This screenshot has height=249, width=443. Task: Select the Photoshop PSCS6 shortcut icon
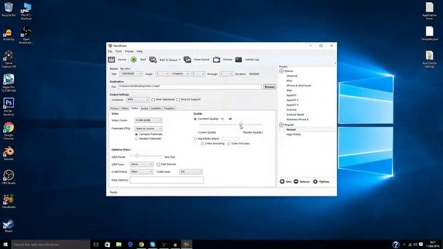click(x=8, y=107)
